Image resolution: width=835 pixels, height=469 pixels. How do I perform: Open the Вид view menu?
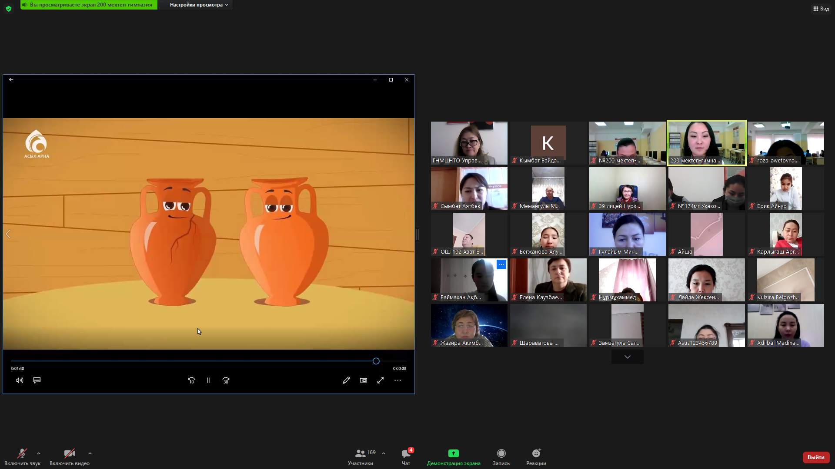pyautogui.click(x=821, y=9)
